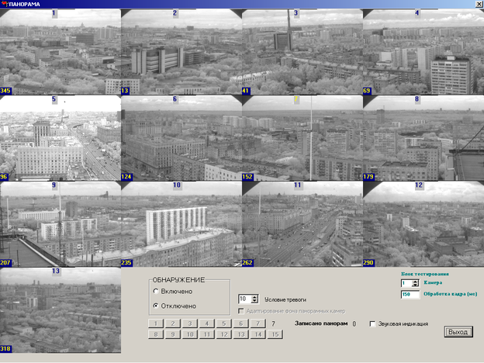Select the Отключено detection radio button
Viewport: 484px width, 363px height.
[156, 306]
